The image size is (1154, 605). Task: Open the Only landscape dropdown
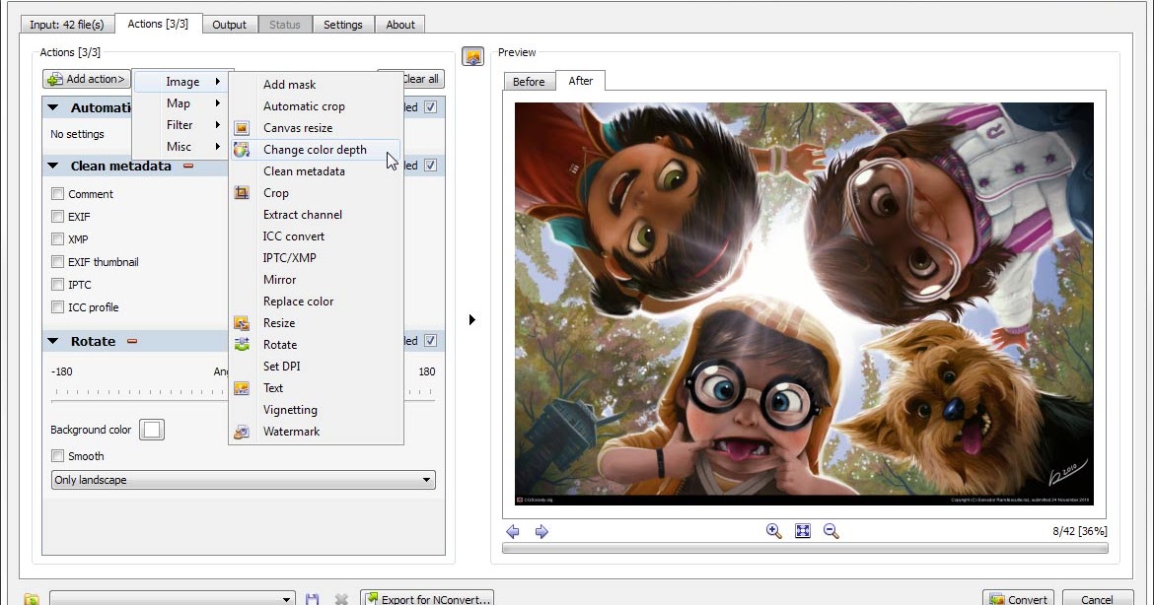tap(243, 480)
